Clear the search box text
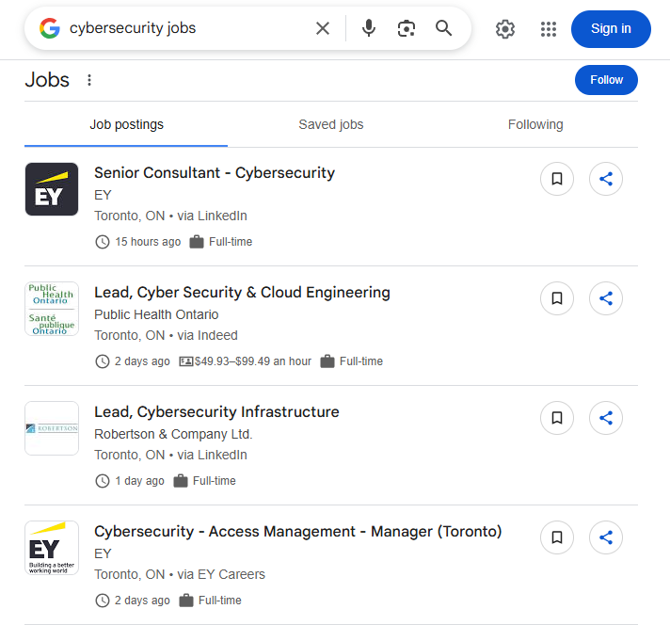 tap(323, 28)
